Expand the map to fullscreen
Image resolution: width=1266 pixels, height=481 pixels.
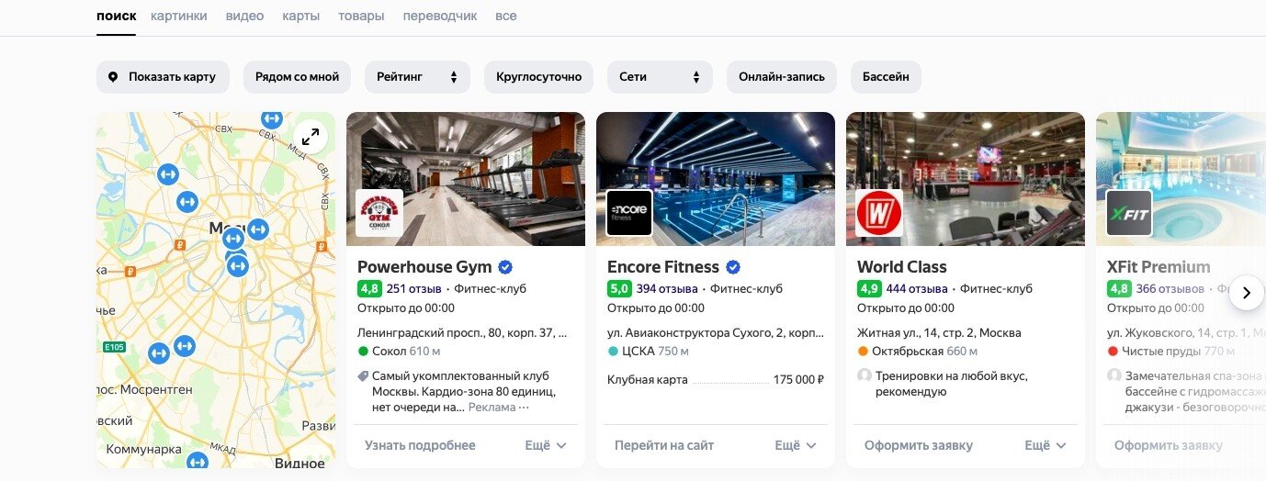311,137
